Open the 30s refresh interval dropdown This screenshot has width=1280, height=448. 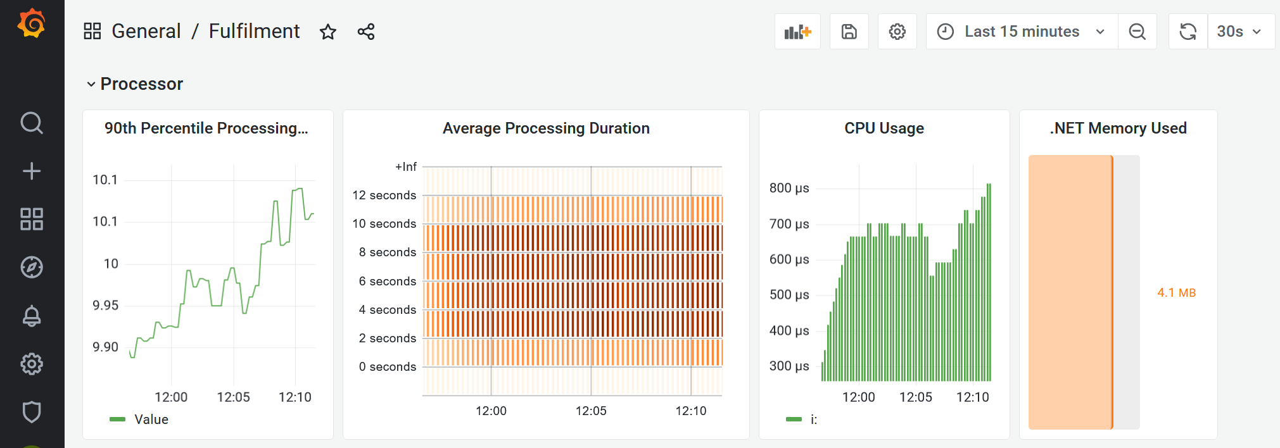pyautogui.click(x=1241, y=32)
